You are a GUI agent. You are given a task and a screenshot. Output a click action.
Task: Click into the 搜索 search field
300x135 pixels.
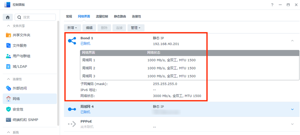(x=35, y=17)
